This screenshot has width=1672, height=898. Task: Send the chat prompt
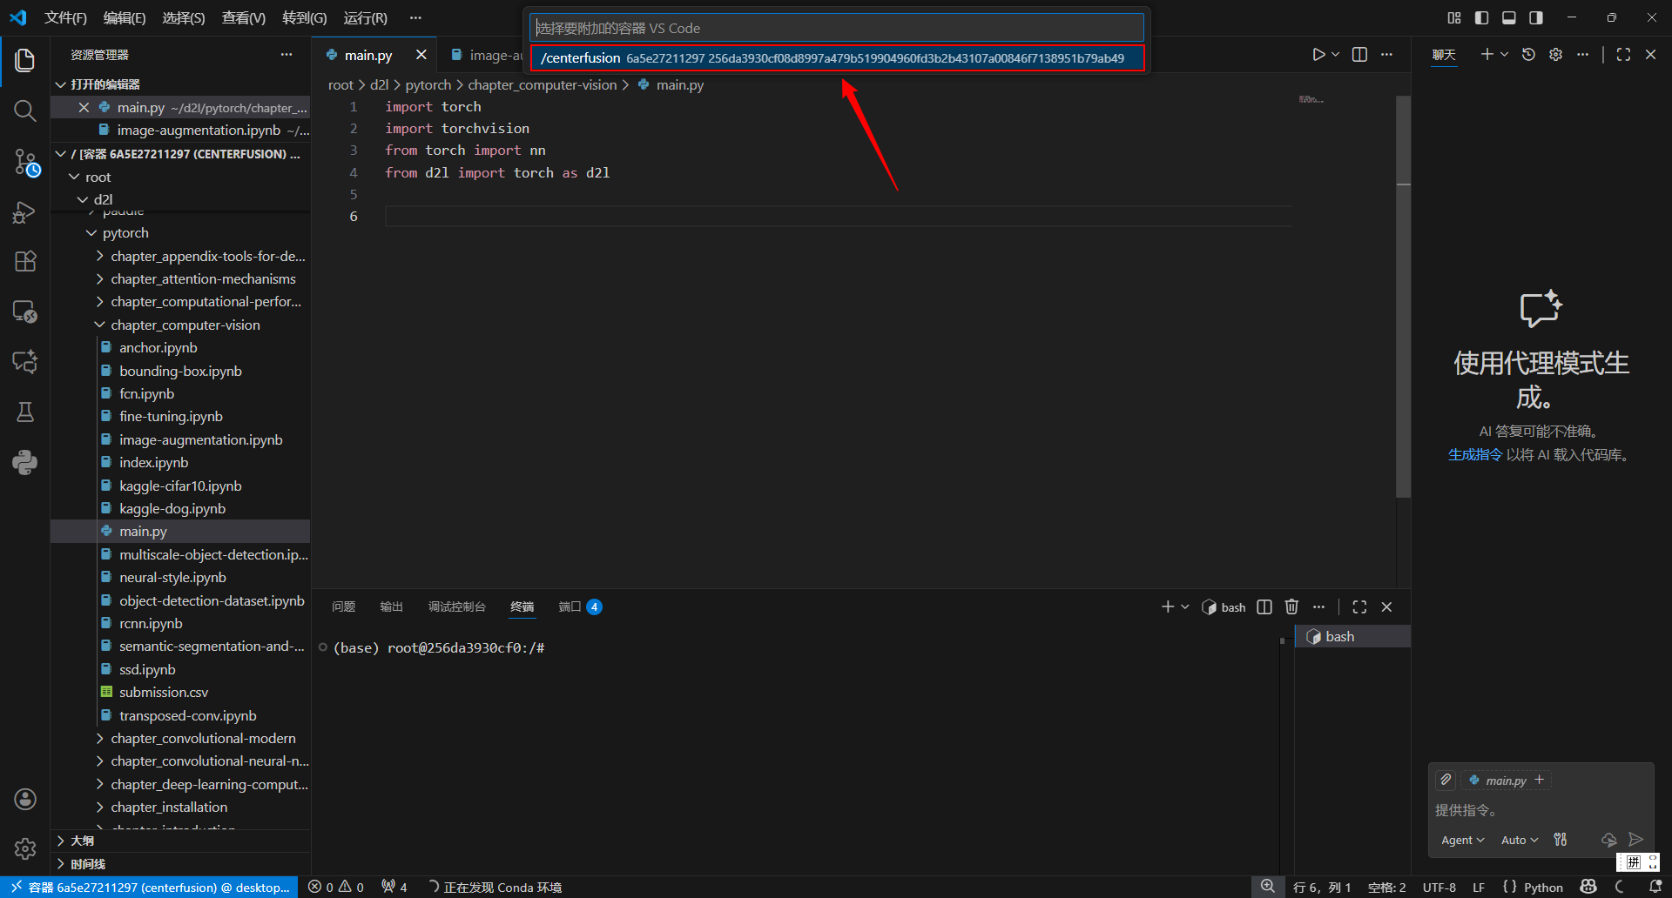[1636, 840]
